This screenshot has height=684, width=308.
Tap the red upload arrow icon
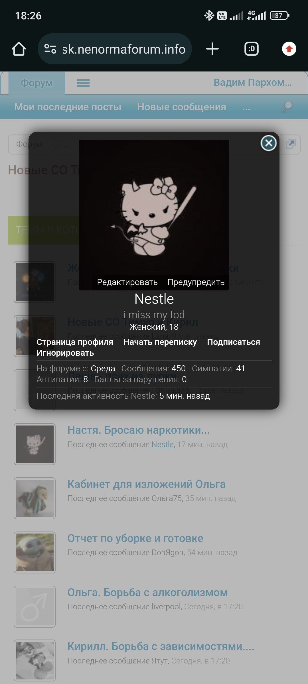pos(289,49)
